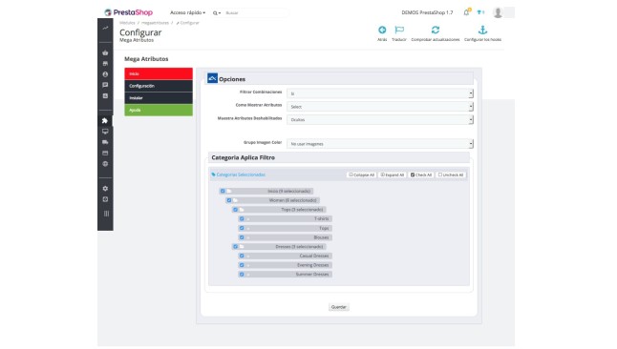This screenshot has height=349, width=617.
Task: Open the International globe icon in sidebar
Action: [x=105, y=164]
